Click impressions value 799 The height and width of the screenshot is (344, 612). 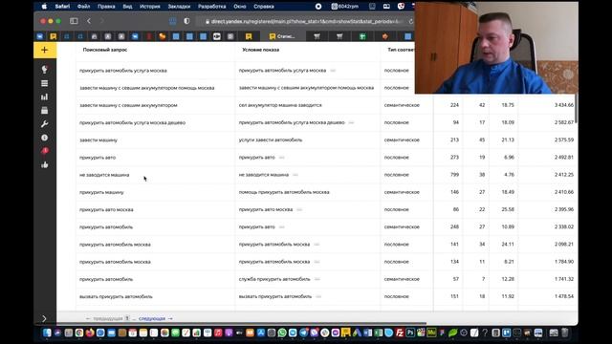point(455,175)
